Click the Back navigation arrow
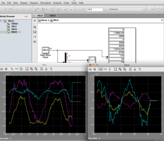Image resolution: width=164 pixels, height=141 pixels. (x=17, y=9)
